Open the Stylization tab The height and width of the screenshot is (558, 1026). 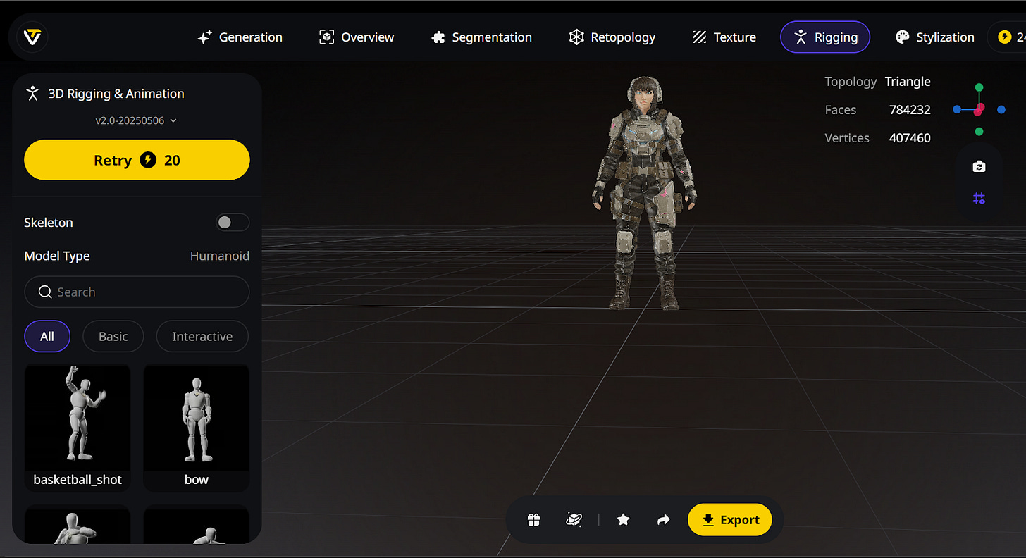coord(935,37)
